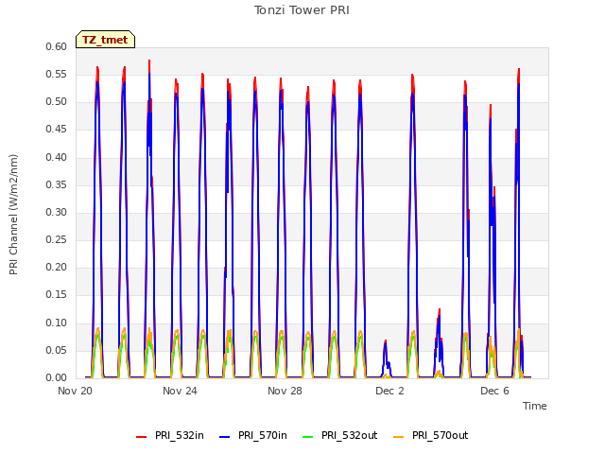Click the 0.55 y-axis tick label
The width and height of the screenshot is (605, 454).
[57, 75]
